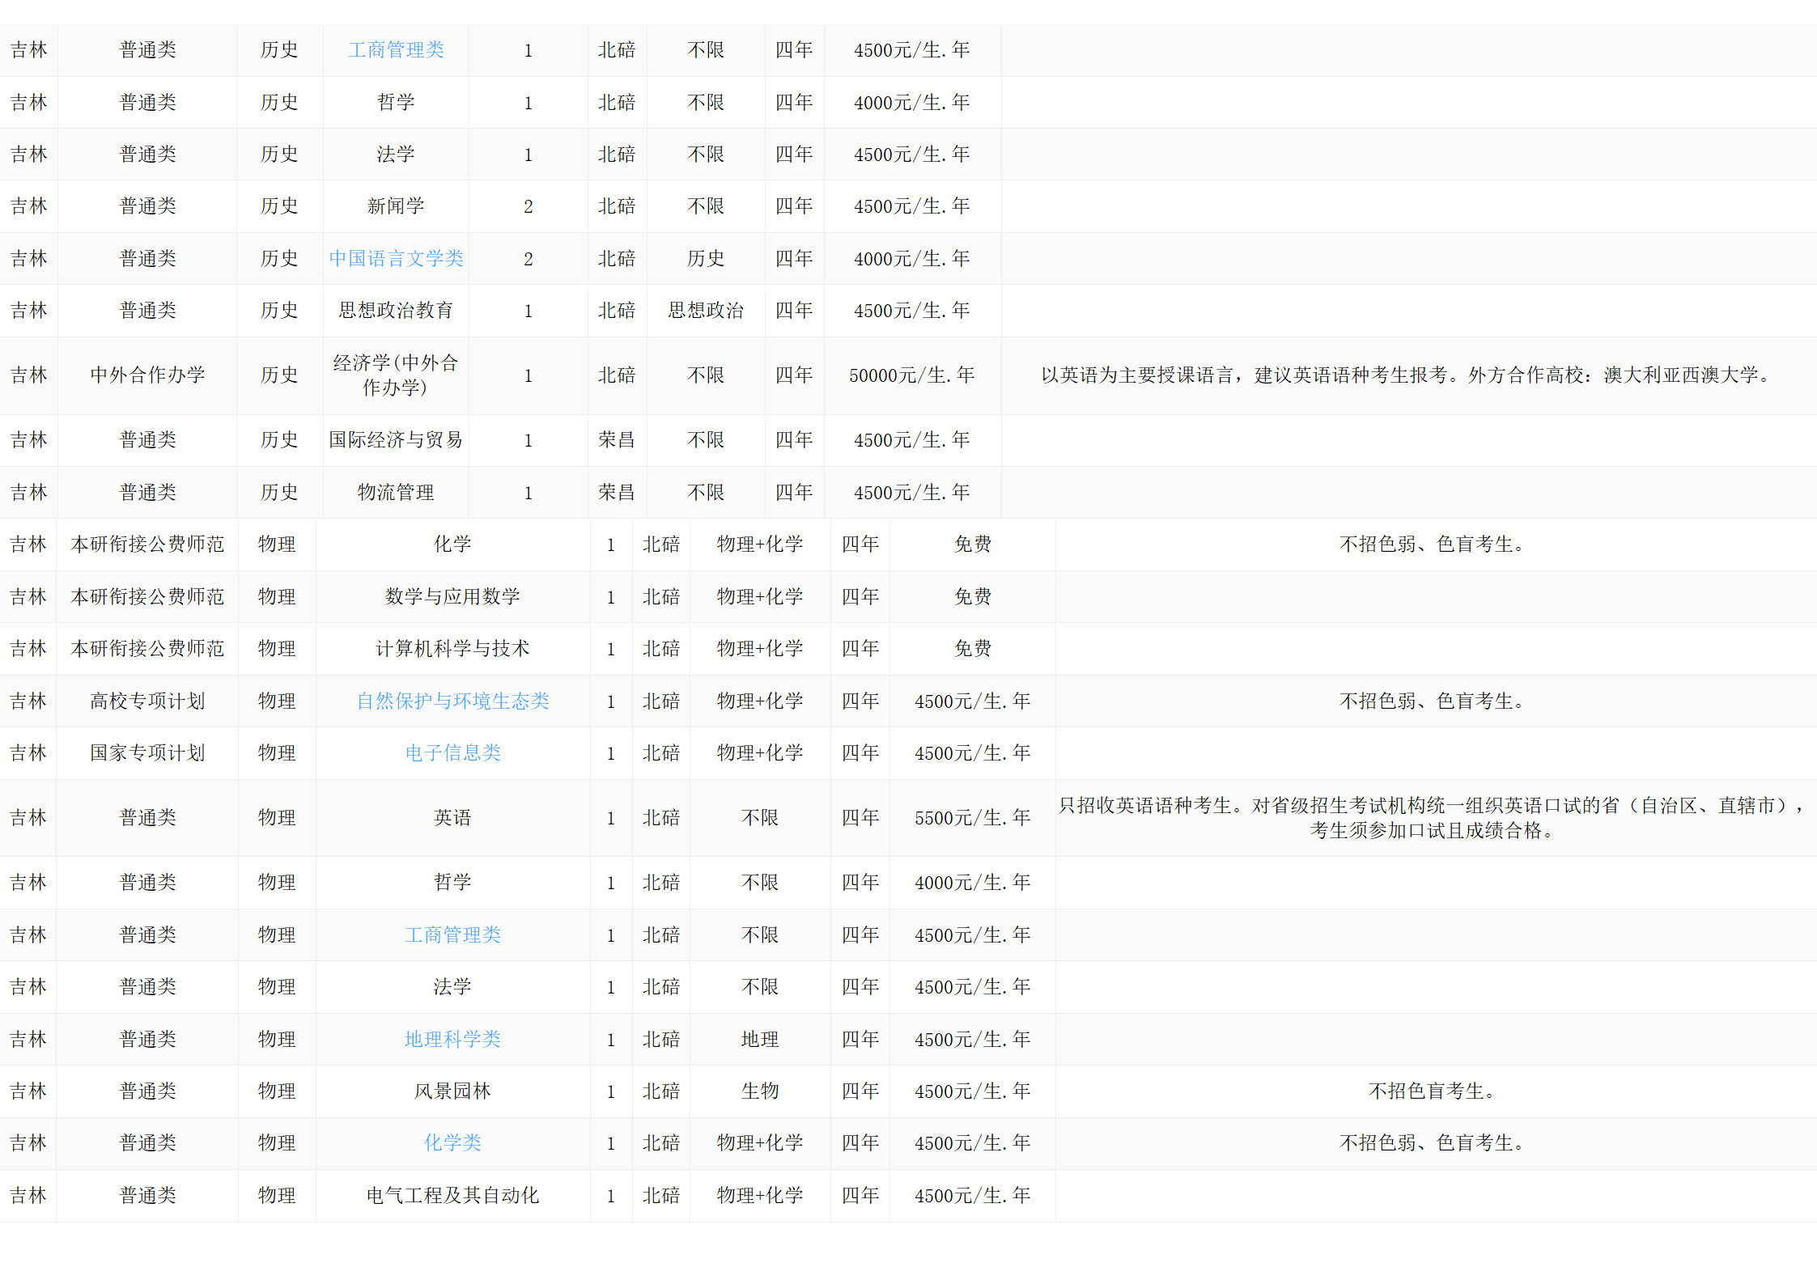Click the 风景园林 major cell
This screenshot has height=1284, width=1817.
pyautogui.click(x=452, y=1091)
